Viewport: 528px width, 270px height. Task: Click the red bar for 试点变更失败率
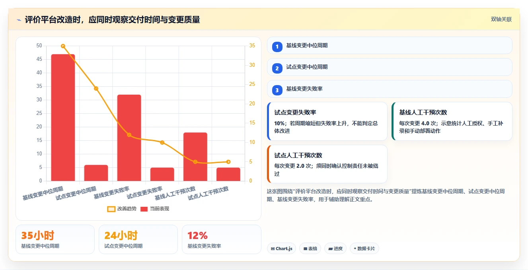click(162, 174)
